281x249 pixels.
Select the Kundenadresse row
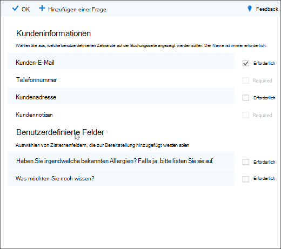121,96
